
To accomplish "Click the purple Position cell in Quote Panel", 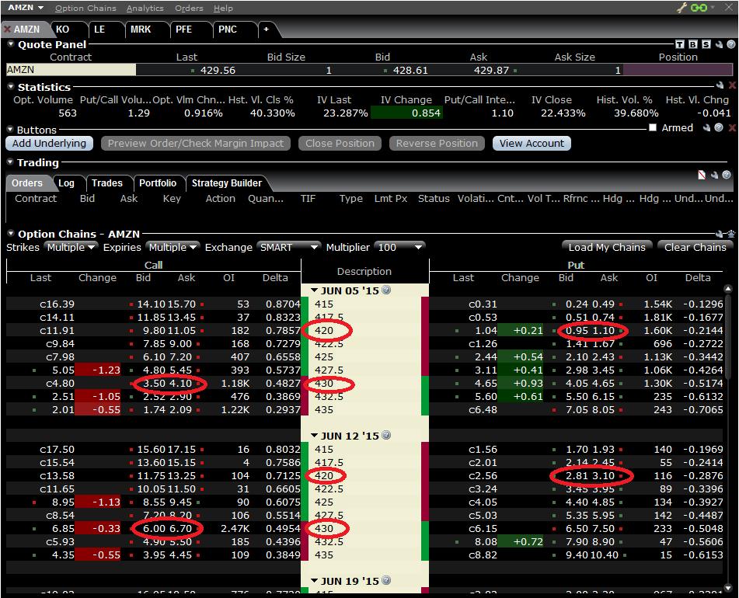I will click(678, 70).
